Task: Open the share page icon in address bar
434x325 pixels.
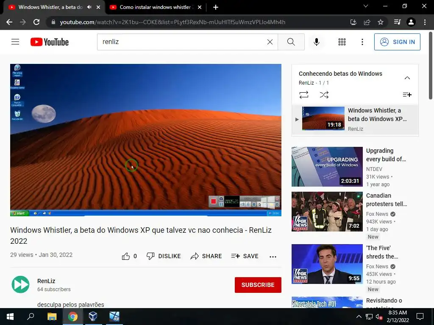Action: [367, 22]
